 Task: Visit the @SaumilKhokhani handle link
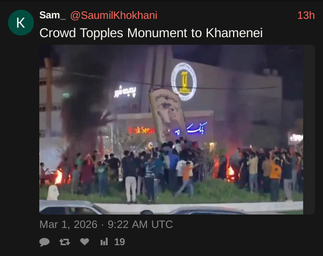pos(114,15)
